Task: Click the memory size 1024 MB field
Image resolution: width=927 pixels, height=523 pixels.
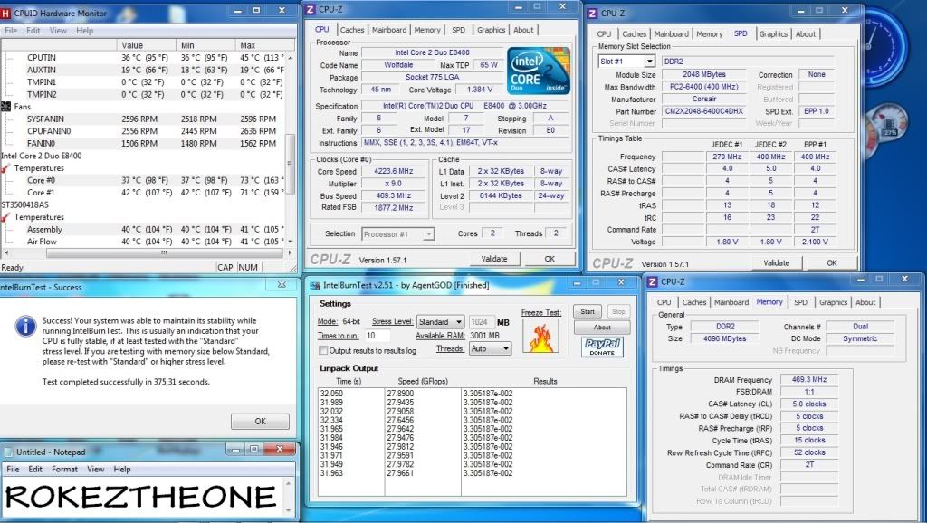Action: [482, 322]
